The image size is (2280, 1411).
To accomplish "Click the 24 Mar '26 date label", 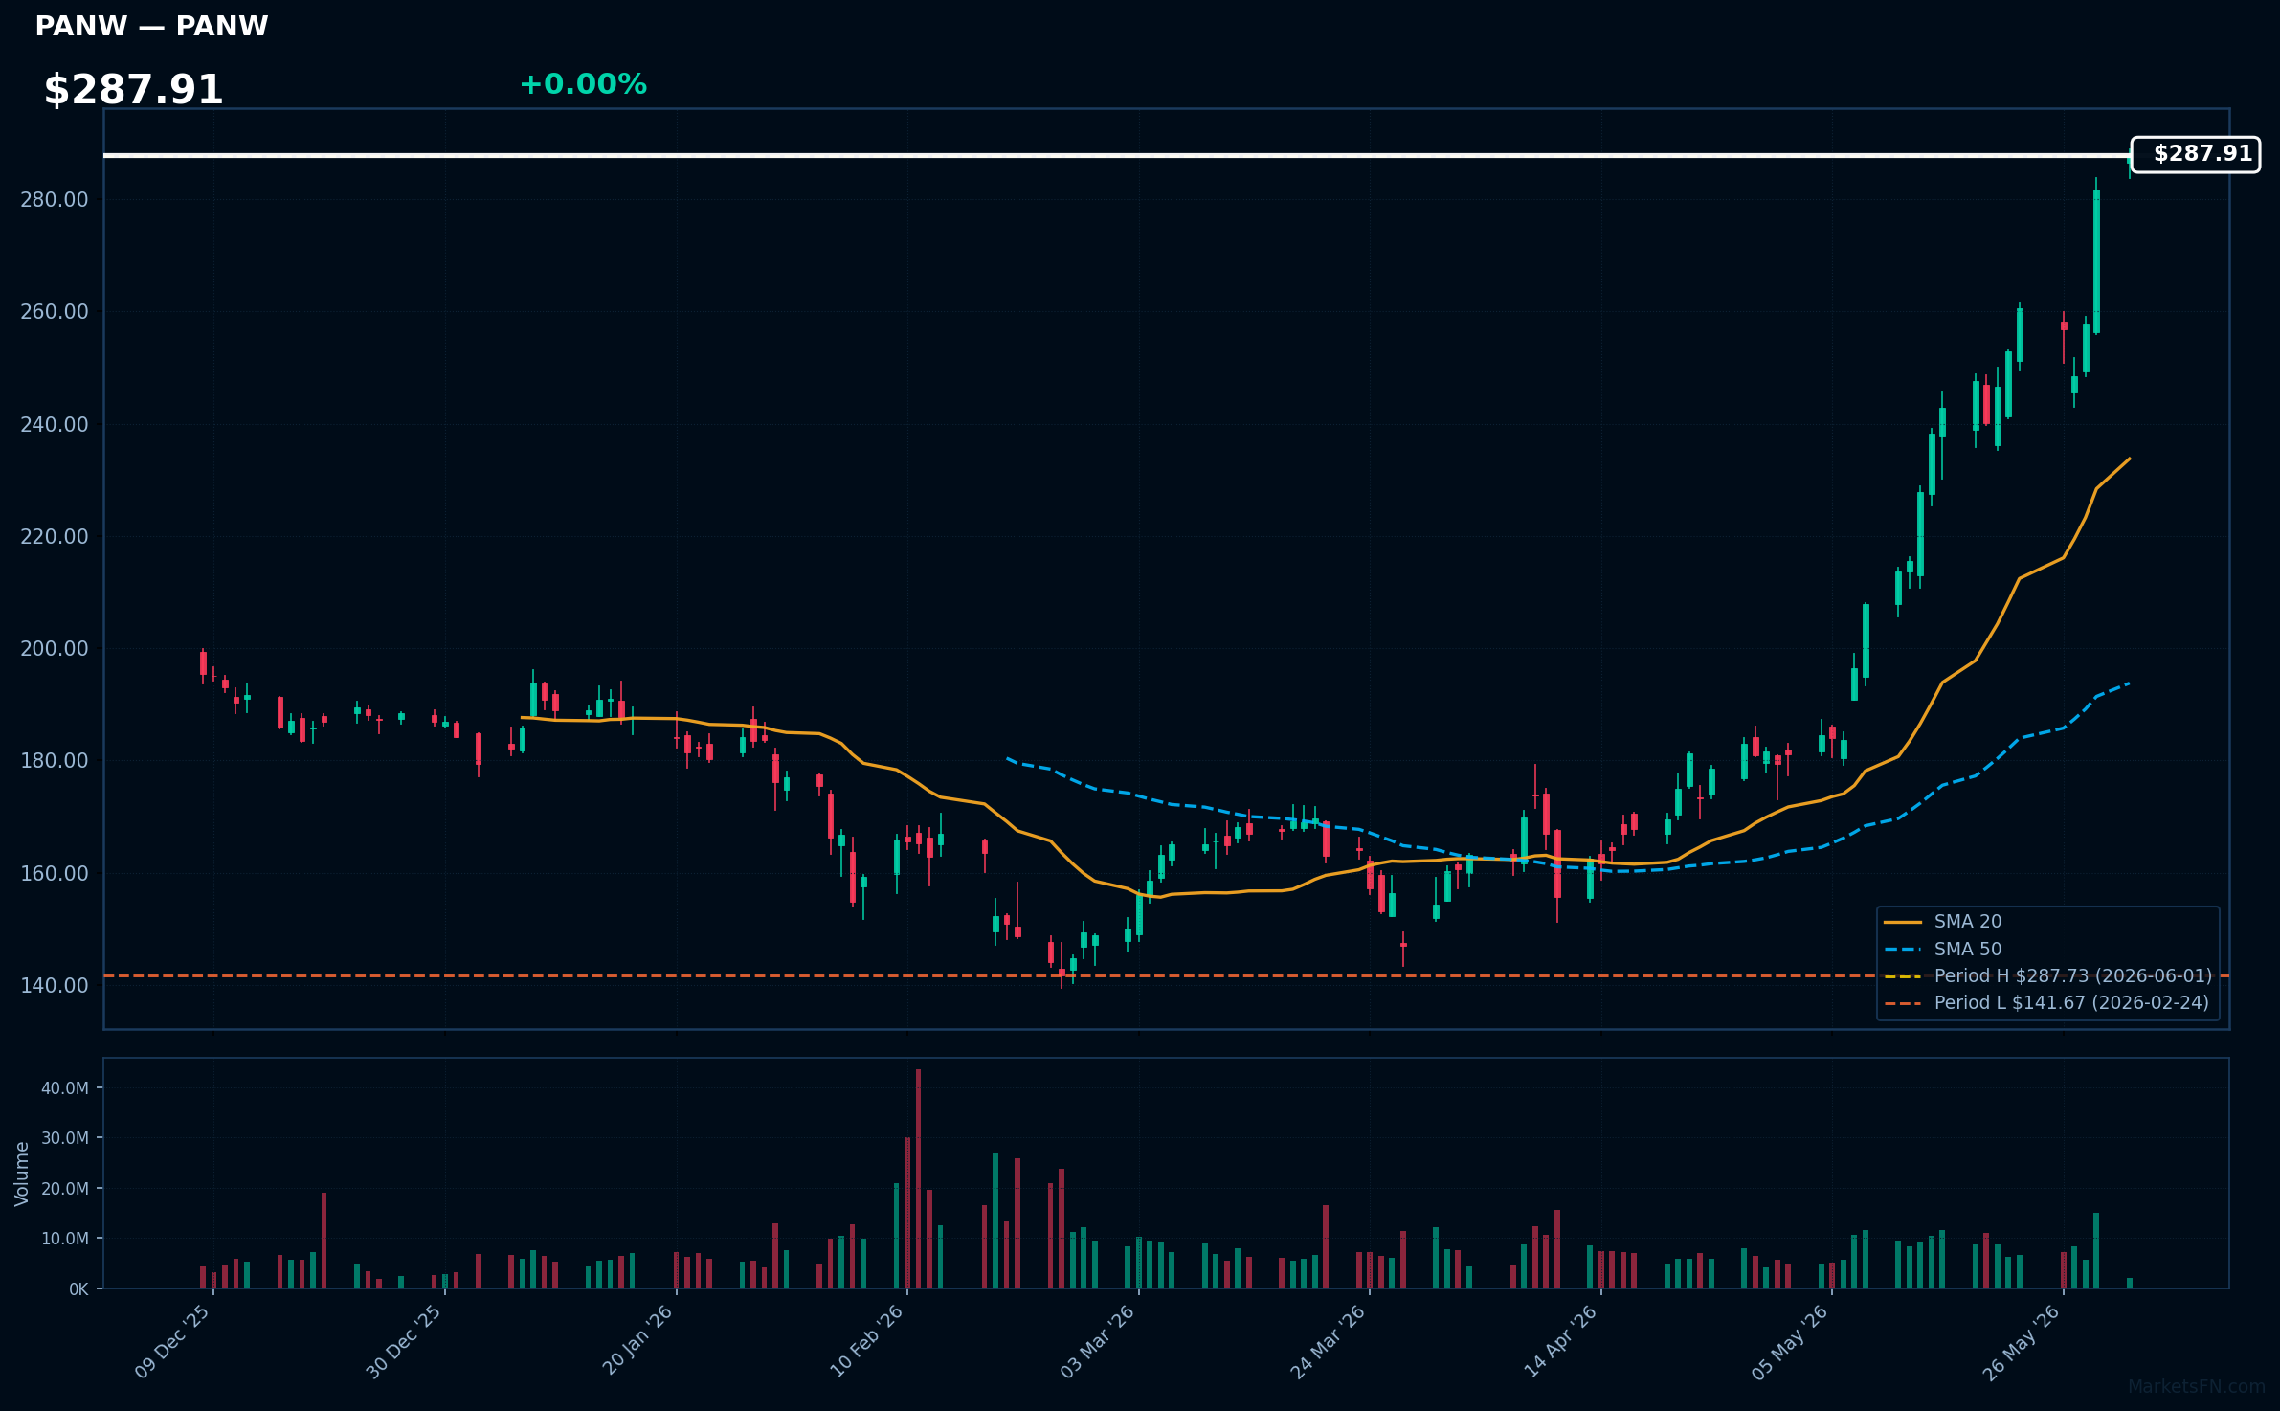I will point(1329,1341).
